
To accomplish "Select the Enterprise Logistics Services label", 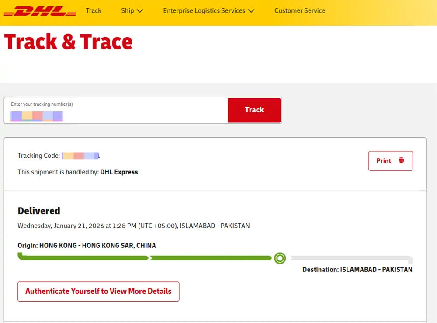I will (204, 11).
